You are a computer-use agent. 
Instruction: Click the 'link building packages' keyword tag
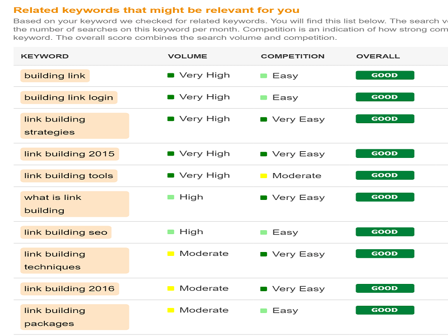[74, 317]
